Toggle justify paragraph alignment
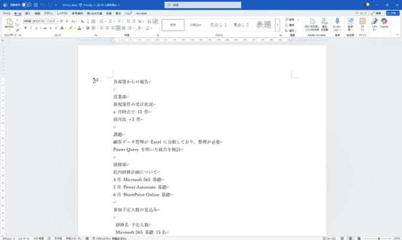The image size is (402, 240). [x=118, y=28]
